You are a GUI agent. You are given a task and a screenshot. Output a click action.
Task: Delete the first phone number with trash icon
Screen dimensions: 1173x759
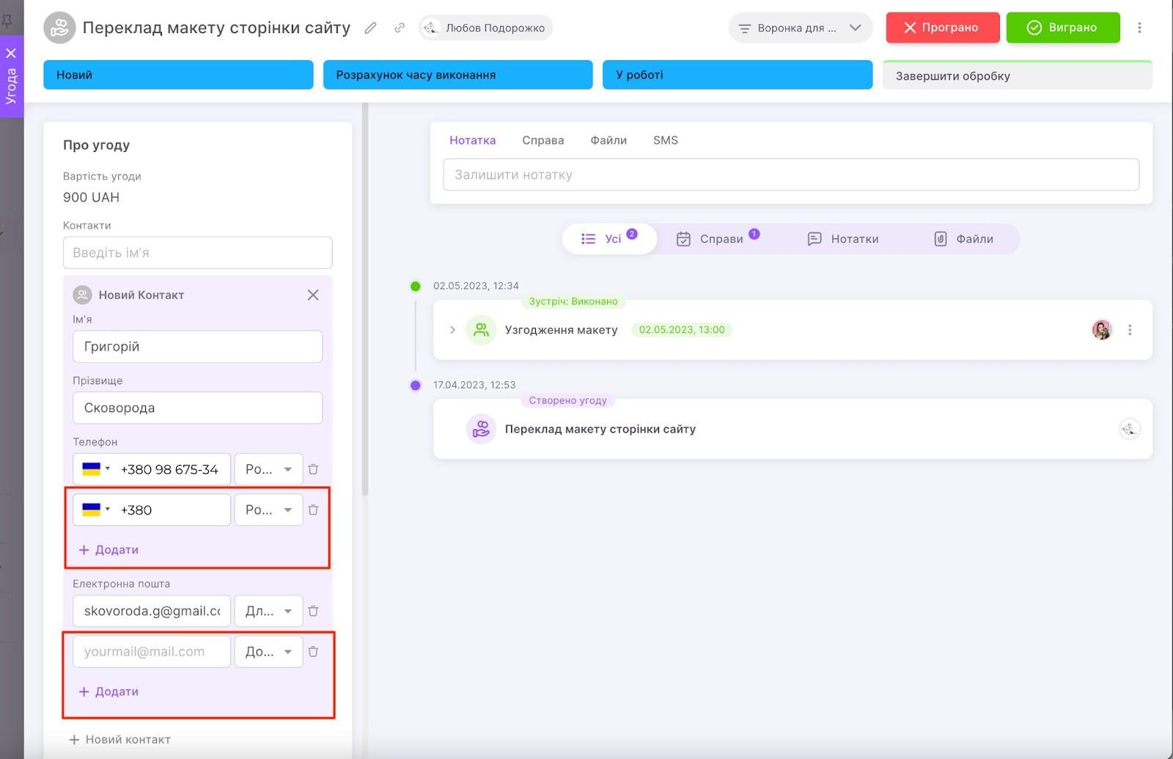tap(313, 469)
